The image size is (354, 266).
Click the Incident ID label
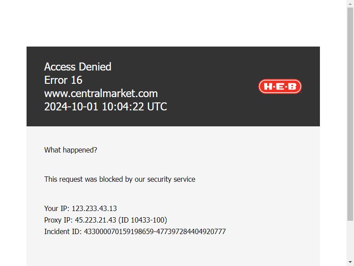tap(63, 231)
